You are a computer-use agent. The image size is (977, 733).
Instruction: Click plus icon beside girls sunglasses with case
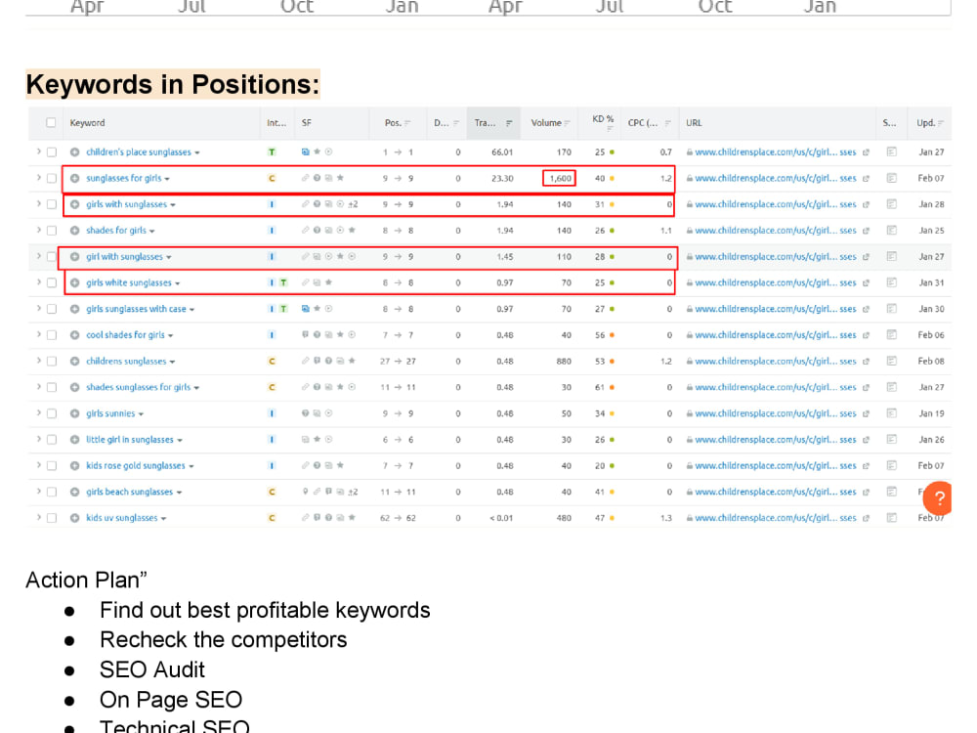click(75, 309)
